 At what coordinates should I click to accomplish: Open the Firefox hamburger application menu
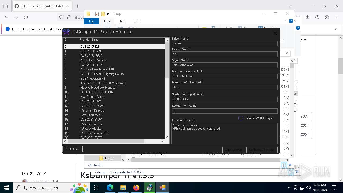(337, 17)
